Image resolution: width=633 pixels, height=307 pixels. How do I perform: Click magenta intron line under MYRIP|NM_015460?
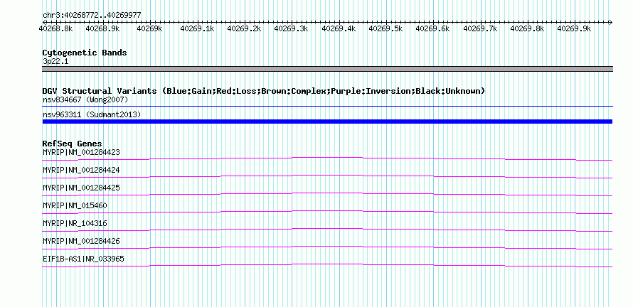tap(327, 210)
